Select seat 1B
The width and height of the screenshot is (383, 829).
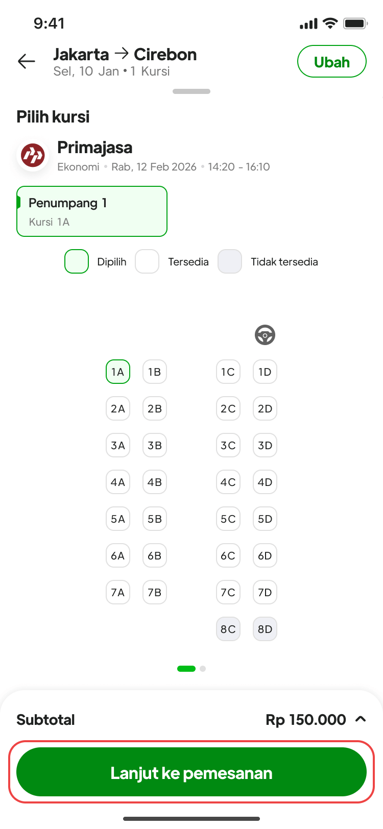pos(155,372)
